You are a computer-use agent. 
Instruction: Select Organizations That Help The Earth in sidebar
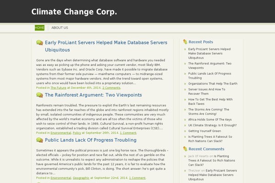pos(213,84)
